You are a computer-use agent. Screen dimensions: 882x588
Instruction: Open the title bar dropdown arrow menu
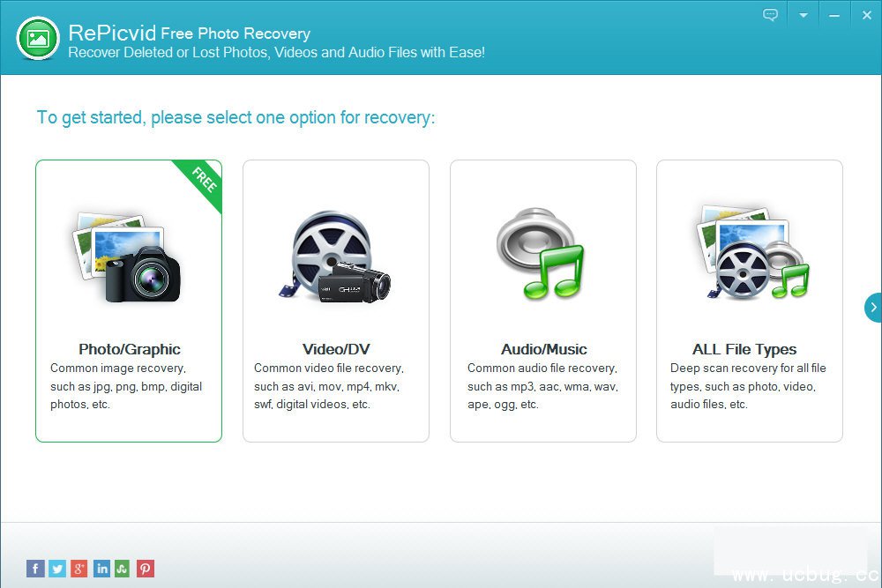click(x=804, y=15)
